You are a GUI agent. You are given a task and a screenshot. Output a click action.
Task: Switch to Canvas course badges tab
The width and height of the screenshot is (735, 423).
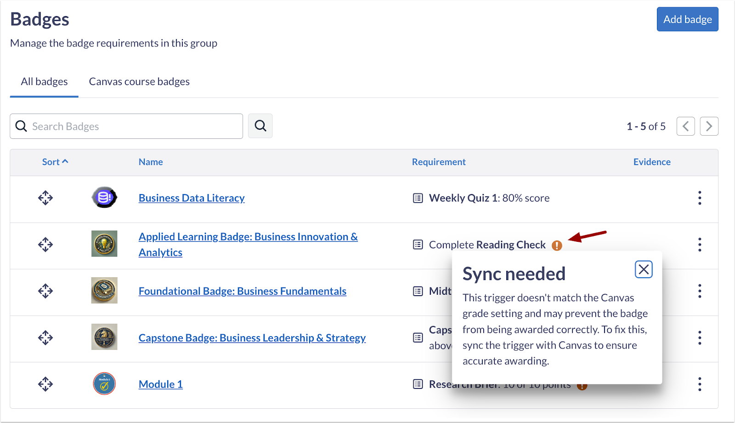(x=139, y=82)
